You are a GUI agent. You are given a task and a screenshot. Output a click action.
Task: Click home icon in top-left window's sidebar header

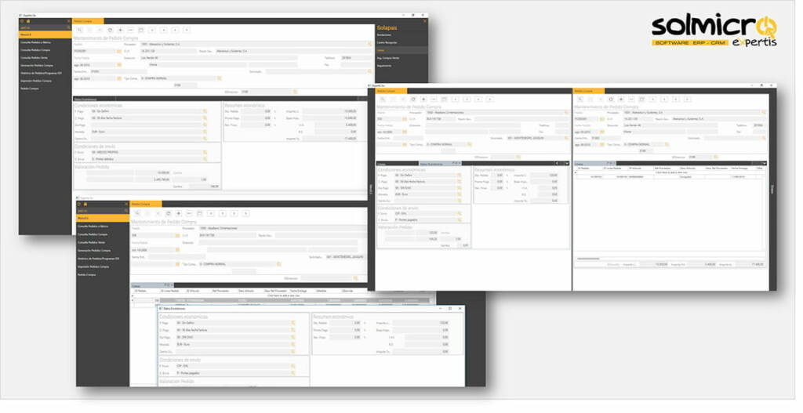coord(27,21)
